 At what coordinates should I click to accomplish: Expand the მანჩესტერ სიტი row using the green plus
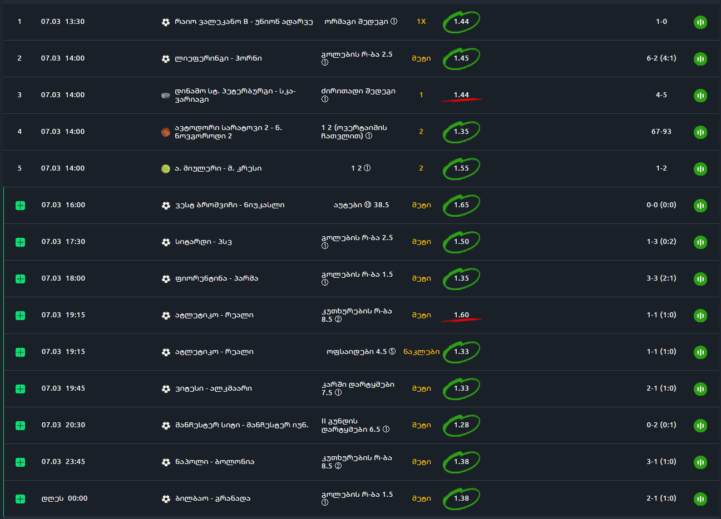coord(21,426)
